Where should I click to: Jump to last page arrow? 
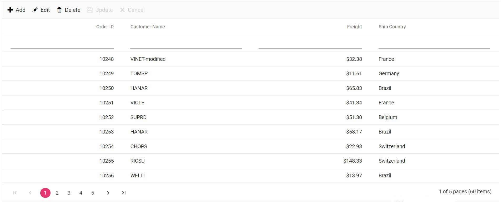pyautogui.click(x=124, y=193)
